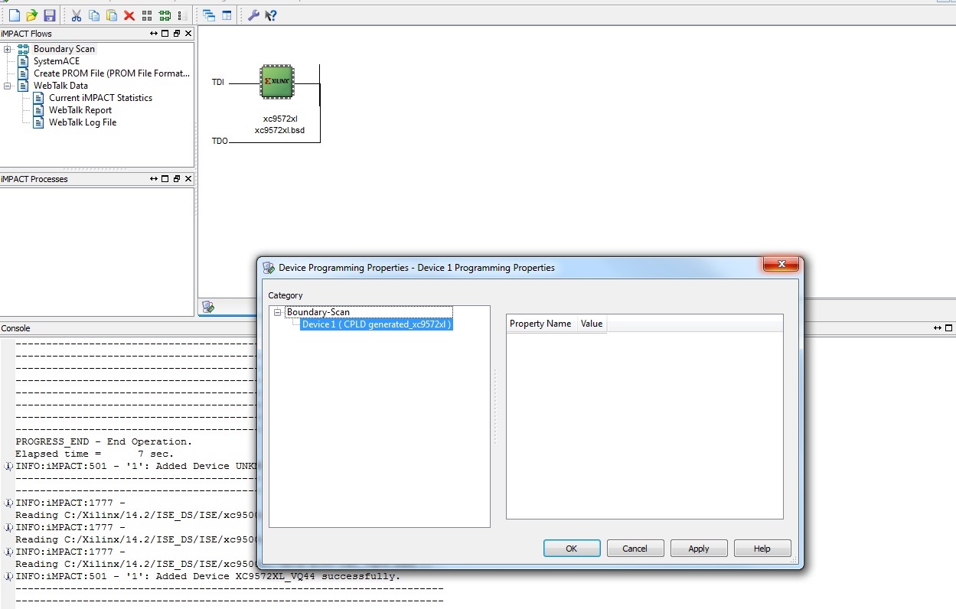956x609 pixels.
Task: Click the Added Device XC9572XL_VQ44 console line
Action: 208,576
